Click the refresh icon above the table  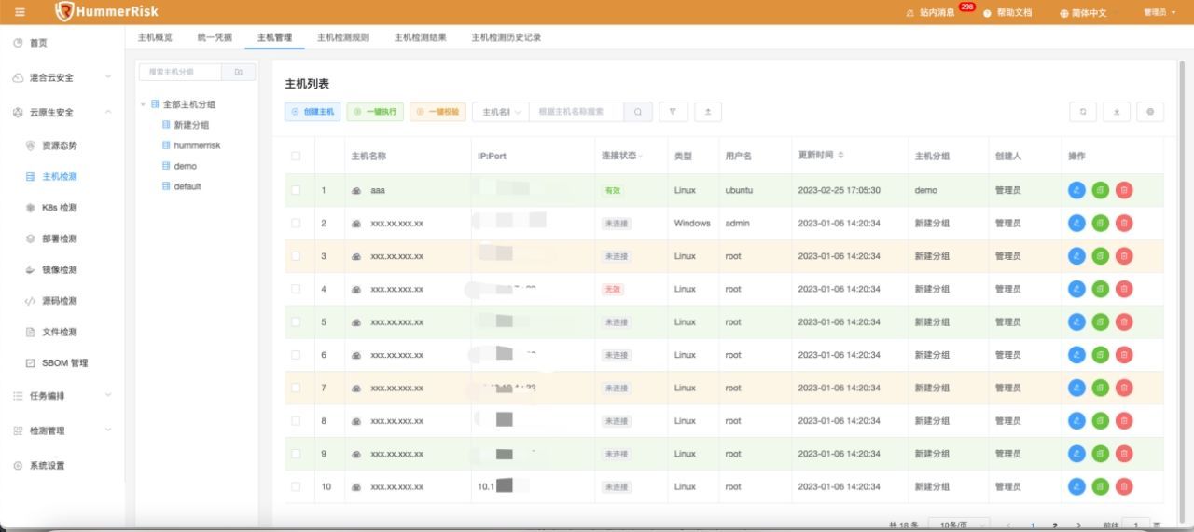tap(1082, 112)
